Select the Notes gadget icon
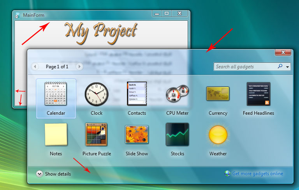 click(56, 134)
